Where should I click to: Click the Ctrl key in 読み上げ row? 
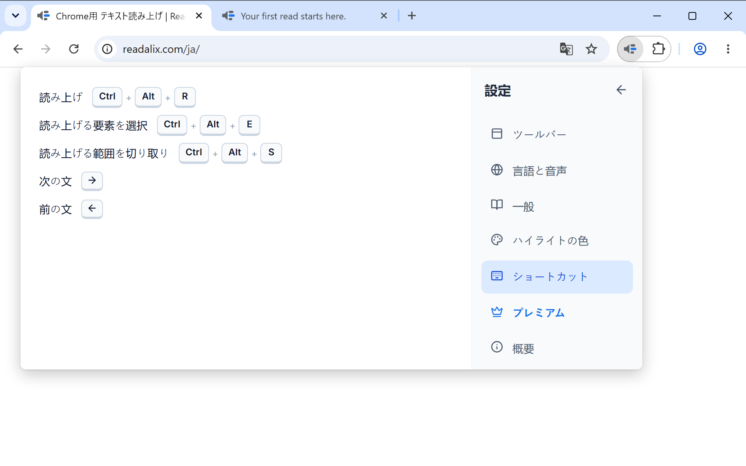click(x=107, y=97)
